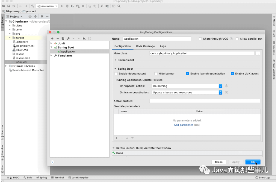
Task: Add override parameter with the plus icon below the table
Action: tap(116, 138)
